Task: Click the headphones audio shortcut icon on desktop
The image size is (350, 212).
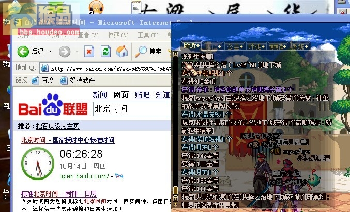Action: pyautogui.click(x=96, y=7)
